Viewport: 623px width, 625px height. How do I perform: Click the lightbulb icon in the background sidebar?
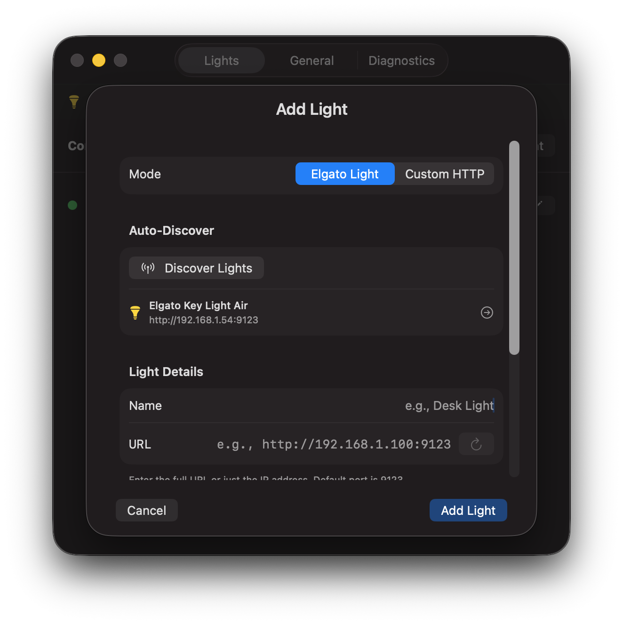[x=74, y=102]
